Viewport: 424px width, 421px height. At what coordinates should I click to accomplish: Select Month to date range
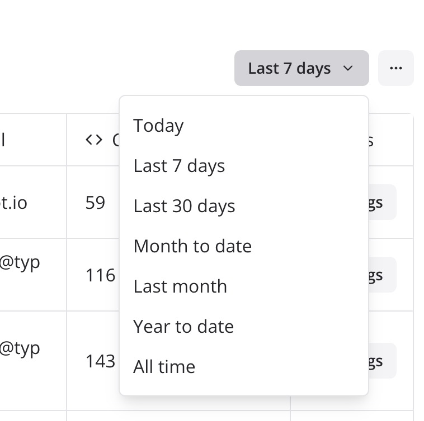192,246
